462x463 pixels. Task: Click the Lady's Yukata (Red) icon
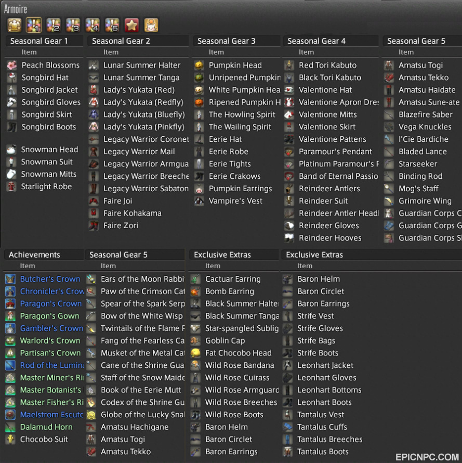pyautogui.click(x=94, y=90)
